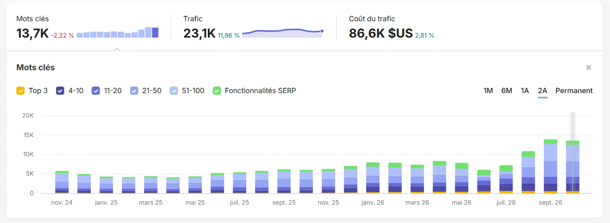Open the Trafic 23,1K metric
The image size is (610, 223).
point(199,33)
